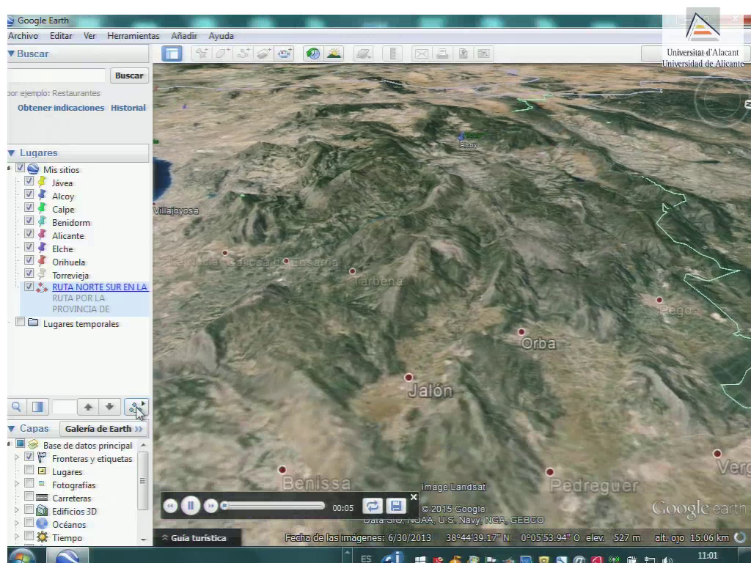Open the Editar menu
Image resolution: width=751 pixels, height=563 pixels.
(x=61, y=36)
